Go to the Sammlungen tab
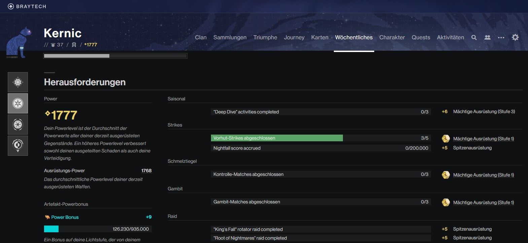 230,38
